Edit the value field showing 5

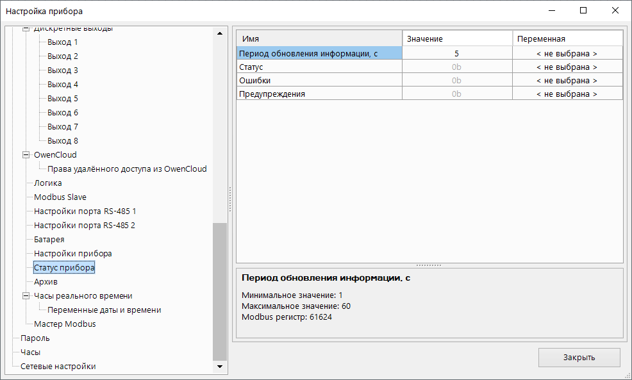coord(456,54)
